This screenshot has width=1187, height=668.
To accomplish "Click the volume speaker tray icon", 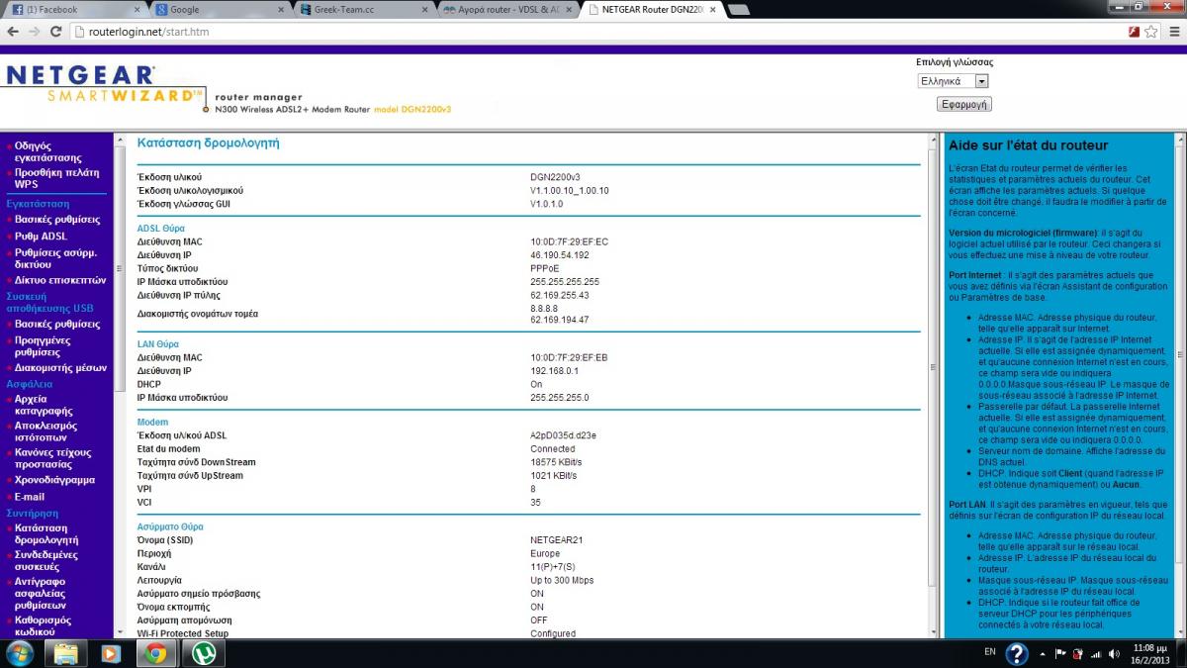I will [x=1113, y=654].
